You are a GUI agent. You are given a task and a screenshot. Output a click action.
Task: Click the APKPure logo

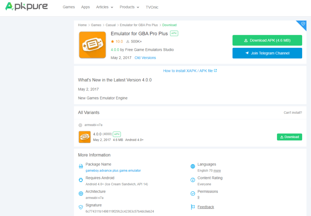click(x=26, y=7)
